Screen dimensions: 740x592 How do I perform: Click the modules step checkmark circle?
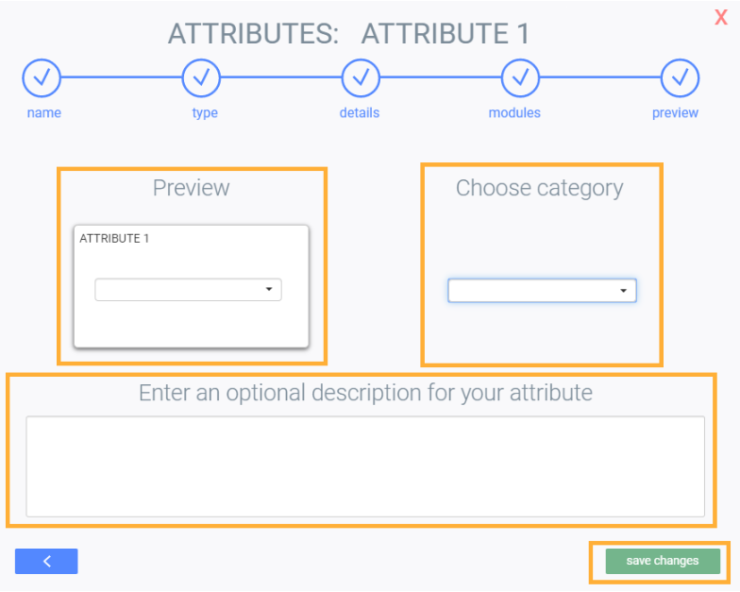(520, 78)
